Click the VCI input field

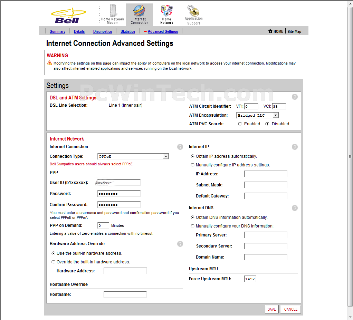tap(279, 106)
